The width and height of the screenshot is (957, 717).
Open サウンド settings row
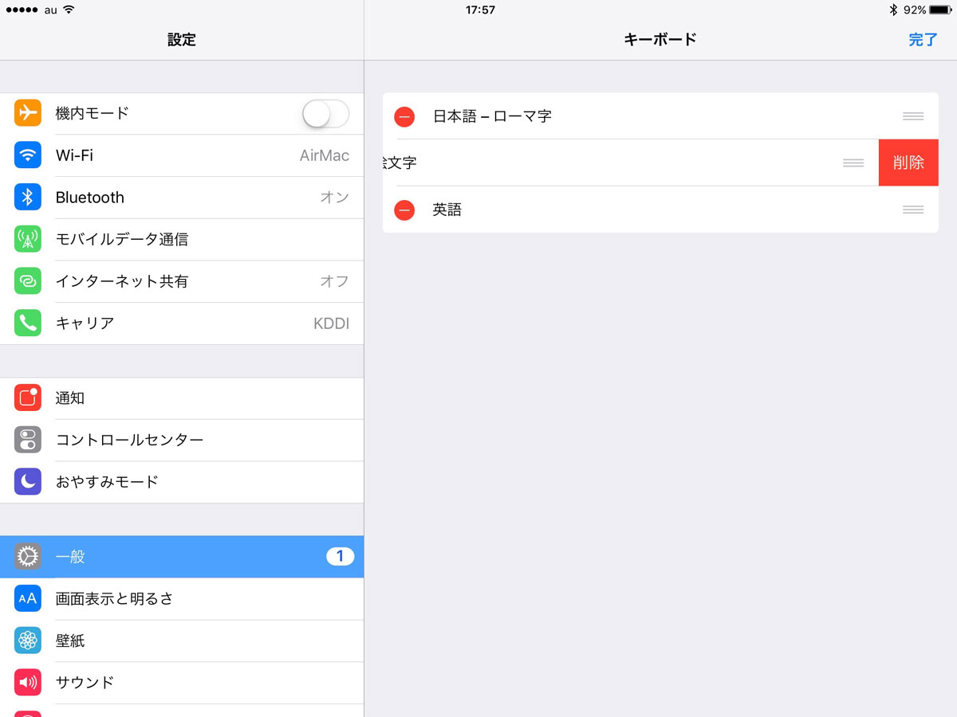182,682
